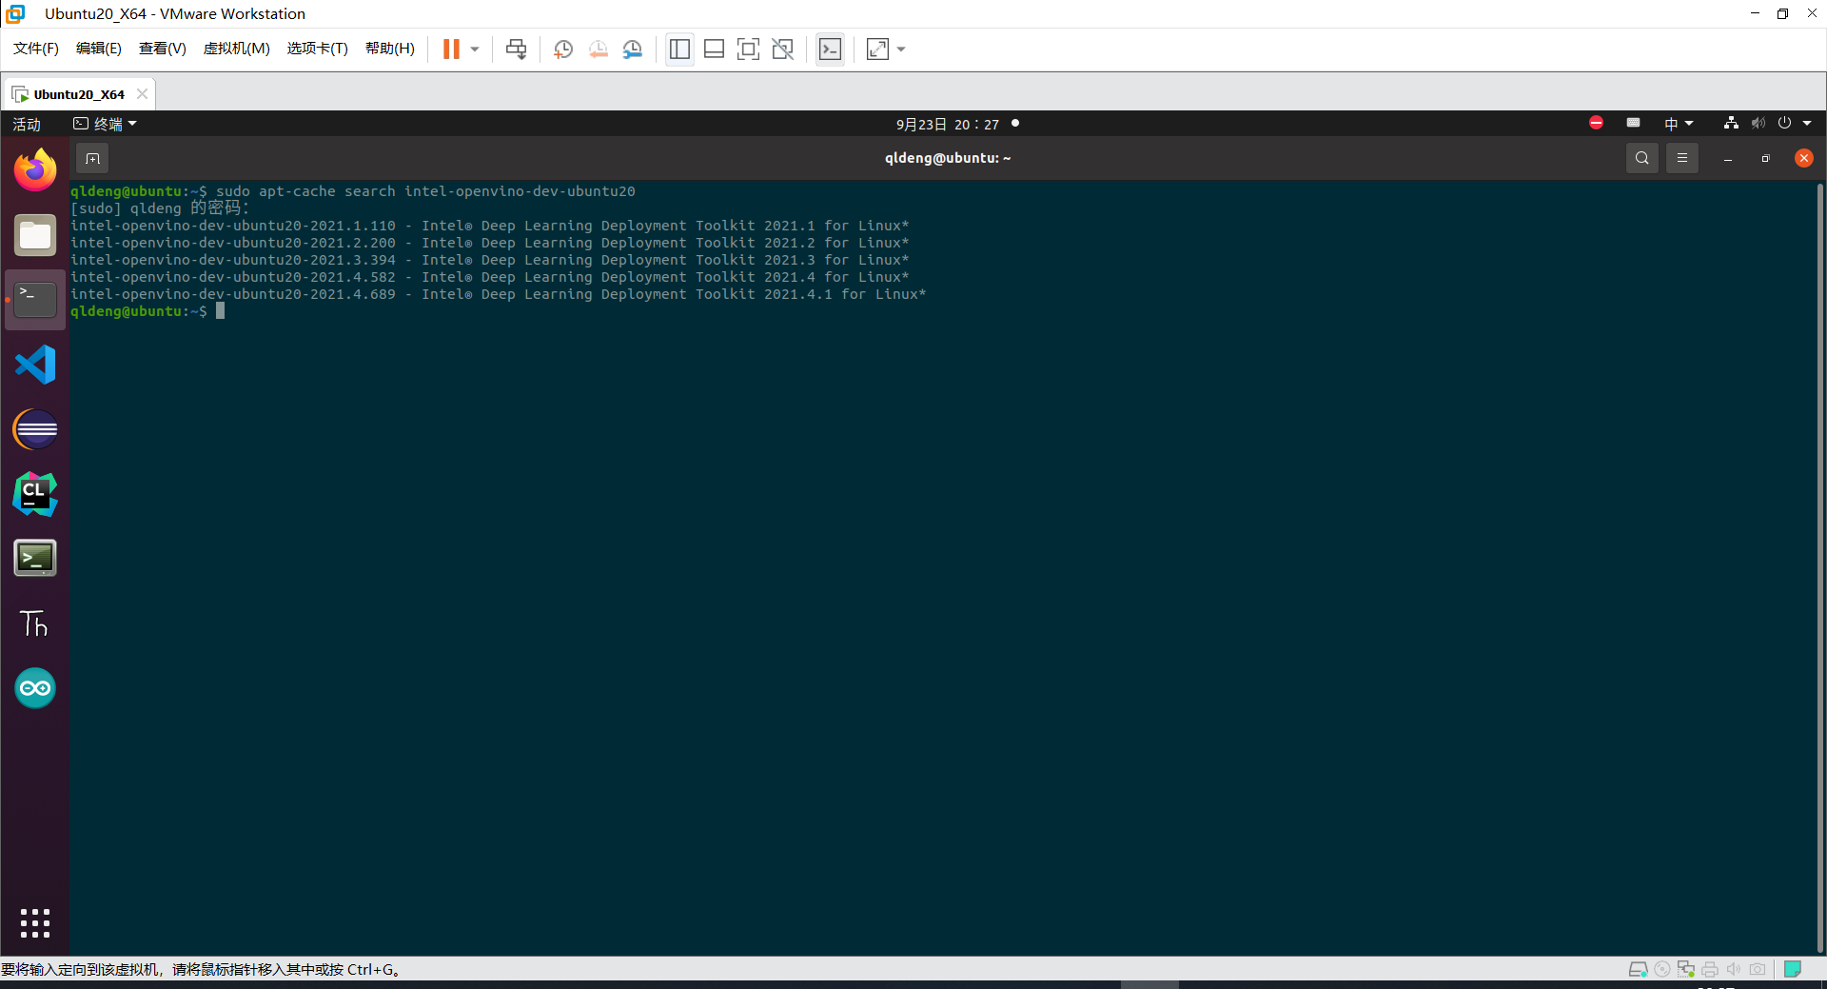Open Files from the dock
This screenshot has width=1827, height=989.
tap(35, 235)
